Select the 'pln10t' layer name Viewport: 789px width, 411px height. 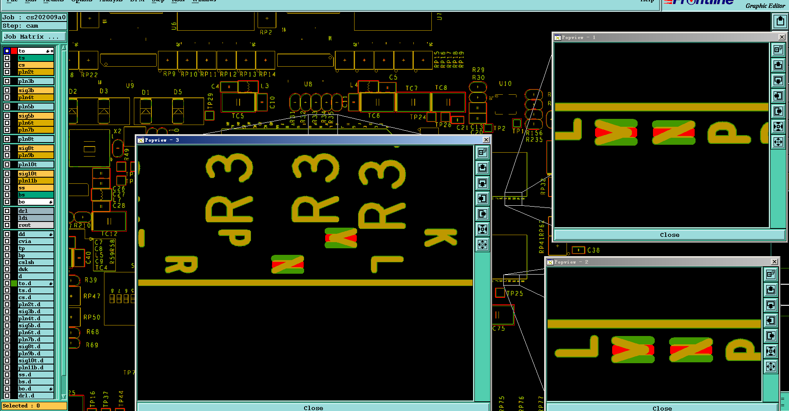(x=36, y=164)
